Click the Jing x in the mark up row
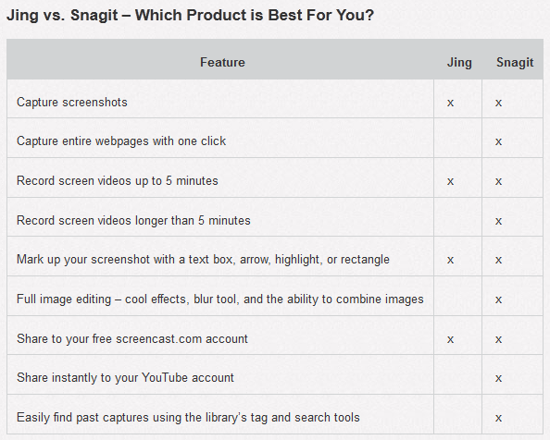Screen dimensions: 550x440 coord(450,260)
